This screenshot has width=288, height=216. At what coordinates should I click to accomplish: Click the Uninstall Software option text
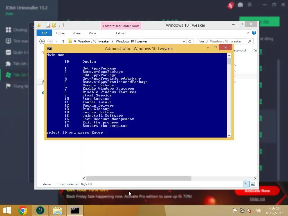[x=102, y=116]
